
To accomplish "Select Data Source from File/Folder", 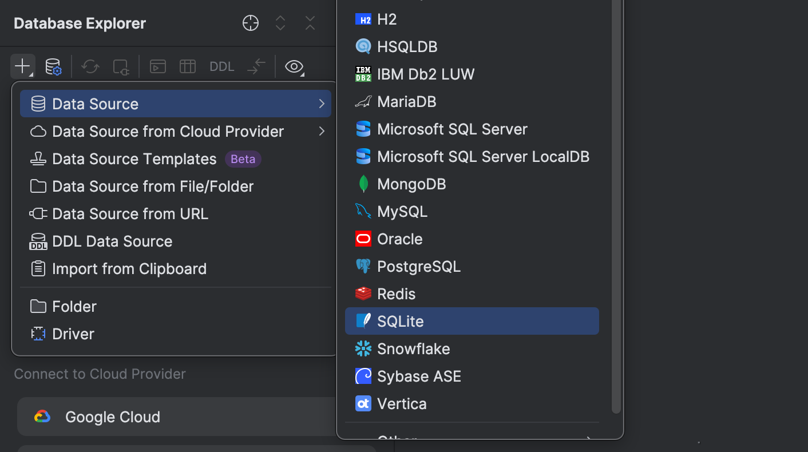I will [176, 186].
